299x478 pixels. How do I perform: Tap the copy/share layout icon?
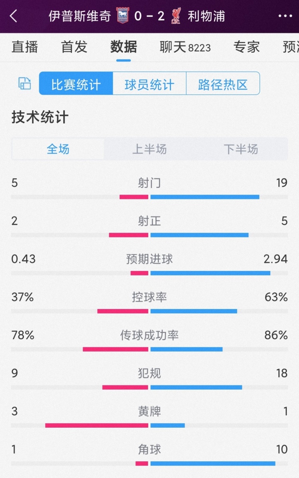tap(25, 84)
